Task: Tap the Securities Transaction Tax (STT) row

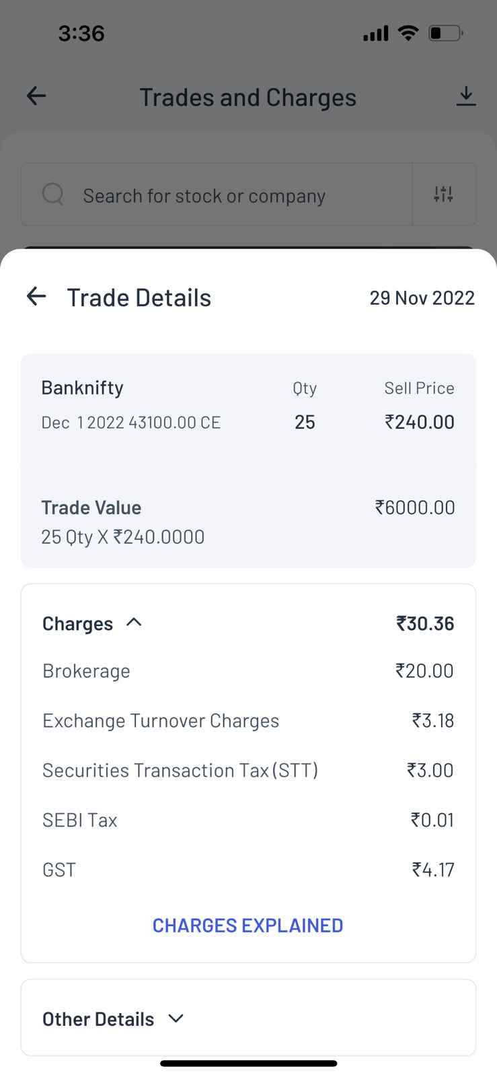Action: coord(247,771)
